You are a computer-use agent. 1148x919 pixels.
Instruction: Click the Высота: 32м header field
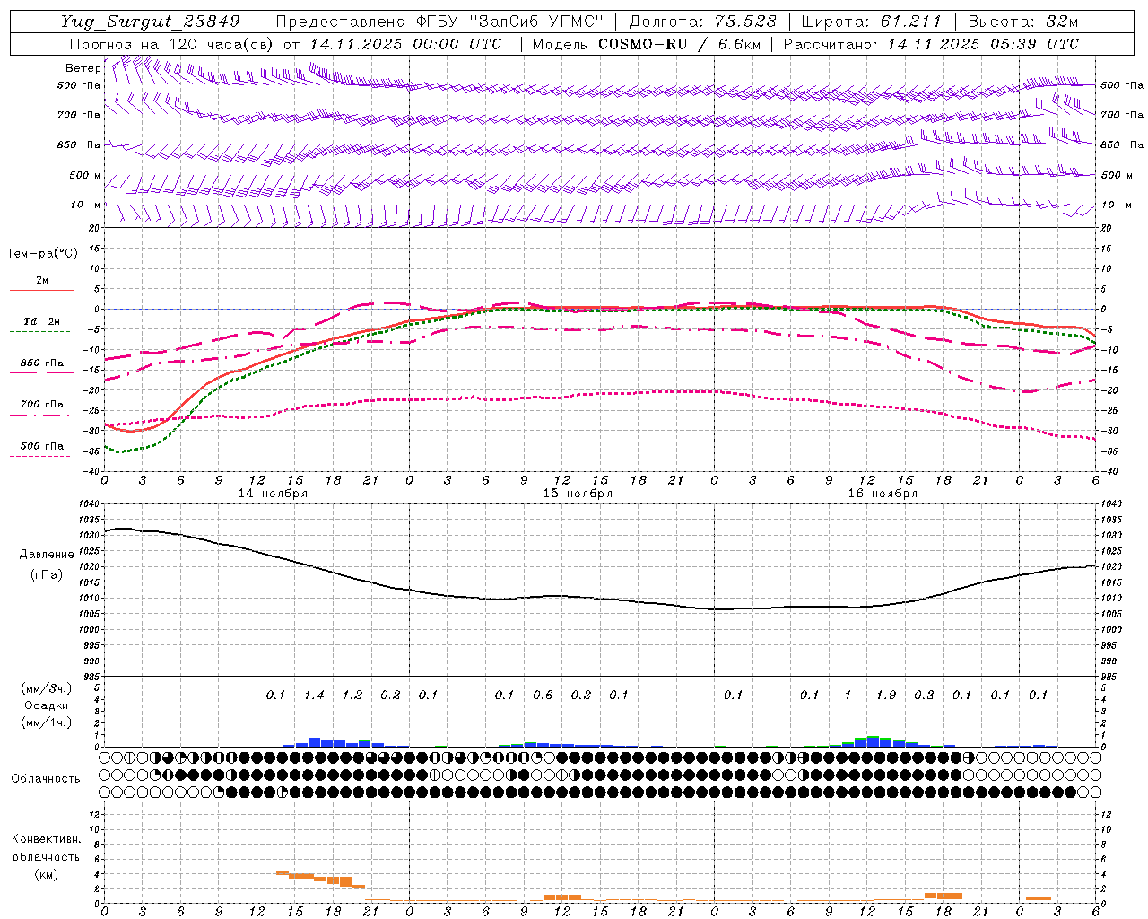click(1023, 22)
